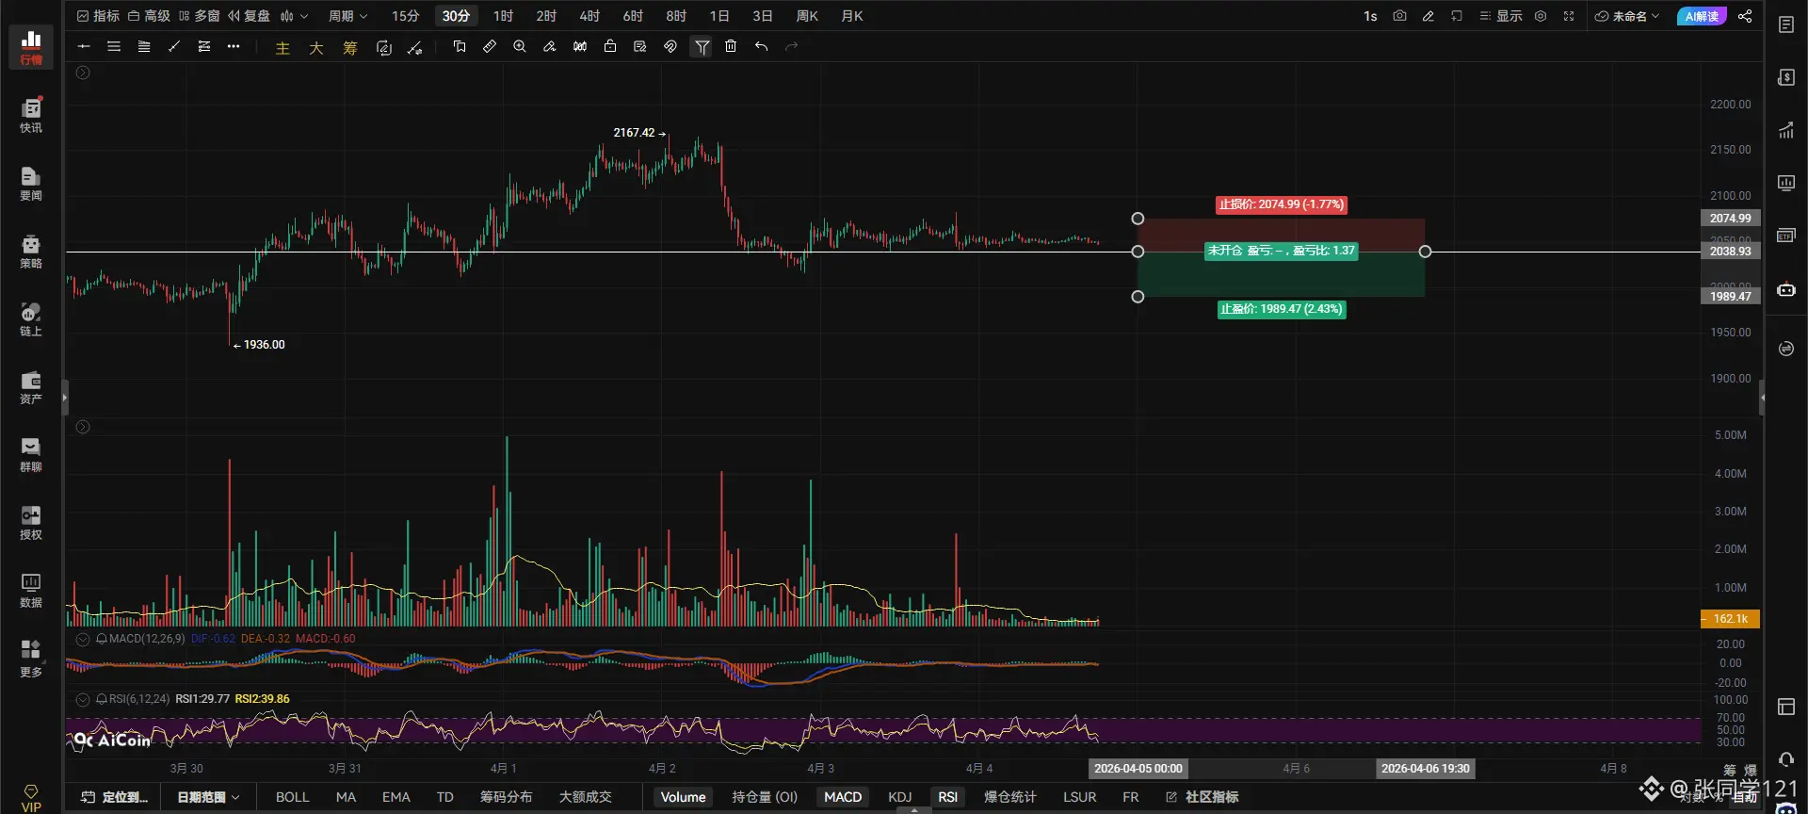Click the 筹 chip distribution icon
Image resolution: width=1808 pixels, height=814 pixels.
coord(350,48)
